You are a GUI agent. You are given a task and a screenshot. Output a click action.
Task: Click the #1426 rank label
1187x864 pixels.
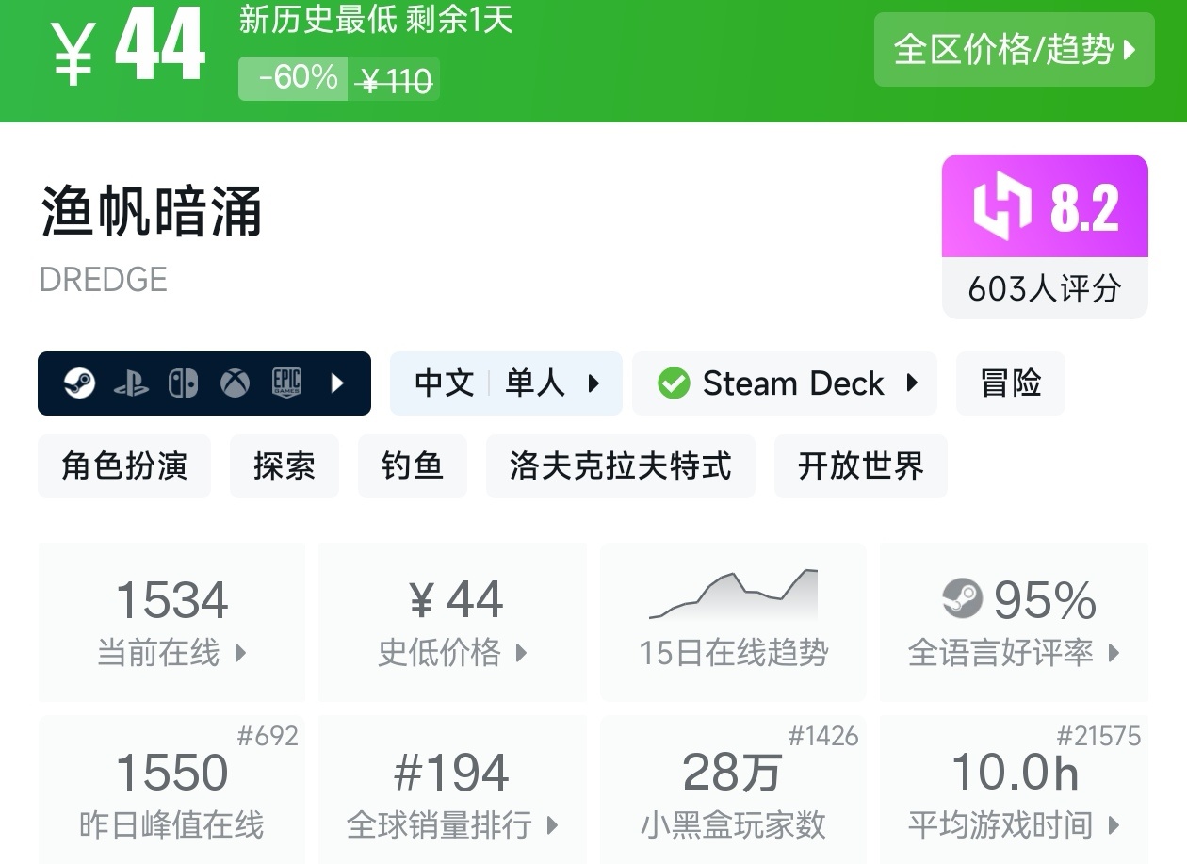[823, 736]
